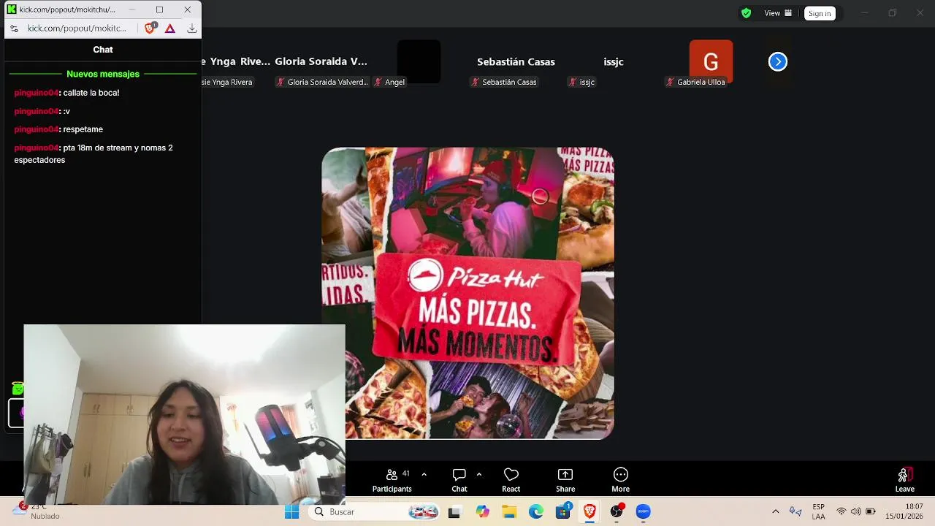
Task: Click the pinguino04 username on 'callate la boca!'
Action: tap(36, 93)
